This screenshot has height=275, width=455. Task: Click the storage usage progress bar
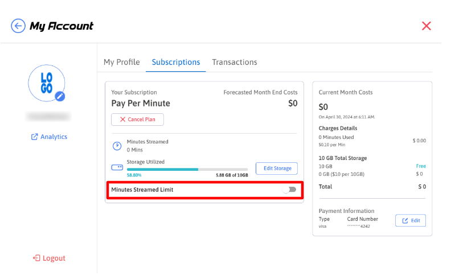179,169
